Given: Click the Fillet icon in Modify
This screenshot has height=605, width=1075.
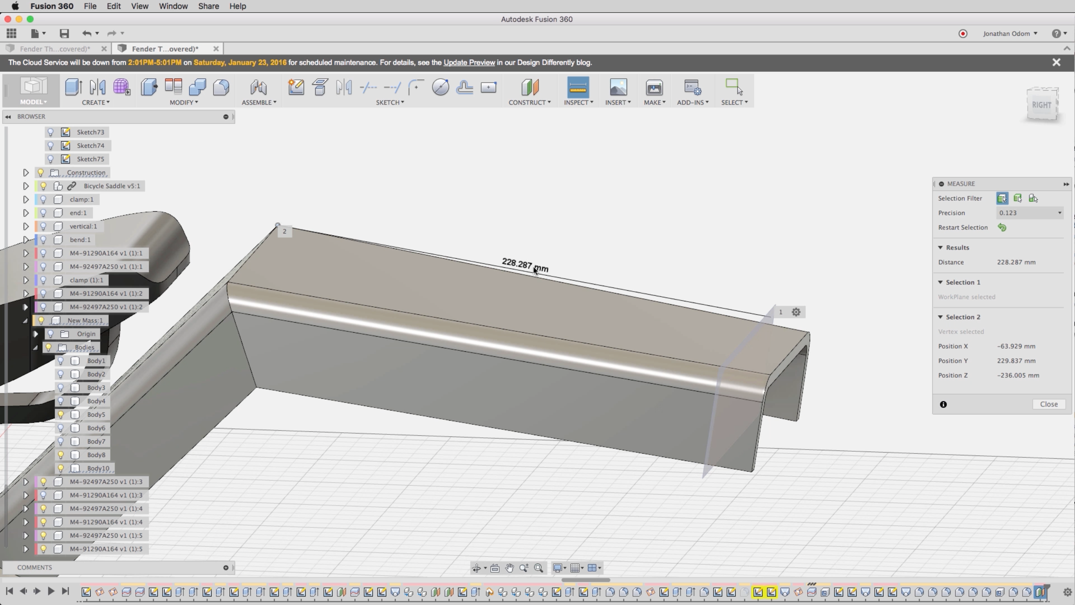Looking at the screenshot, I should pyautogui.click(x=221, y=87).
